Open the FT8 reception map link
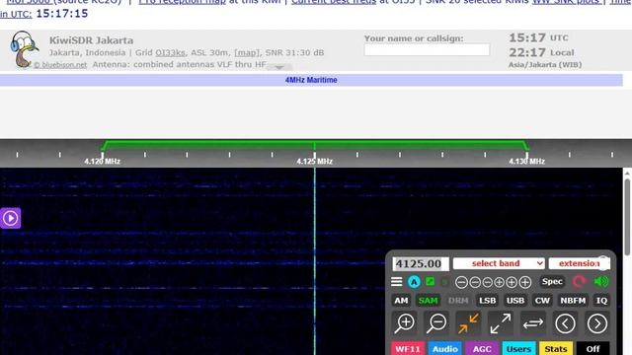Image resolution: width=632 pixels, height=355 pixels. (182, 2)
